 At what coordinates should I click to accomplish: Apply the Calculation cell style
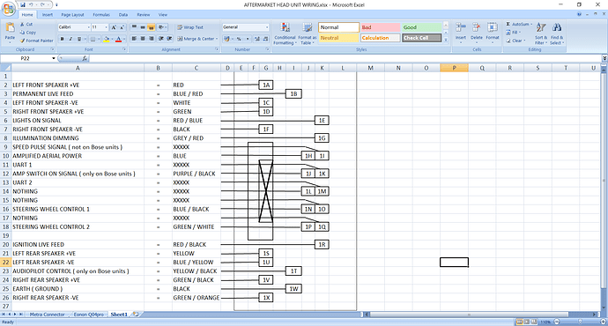(381, 38)
